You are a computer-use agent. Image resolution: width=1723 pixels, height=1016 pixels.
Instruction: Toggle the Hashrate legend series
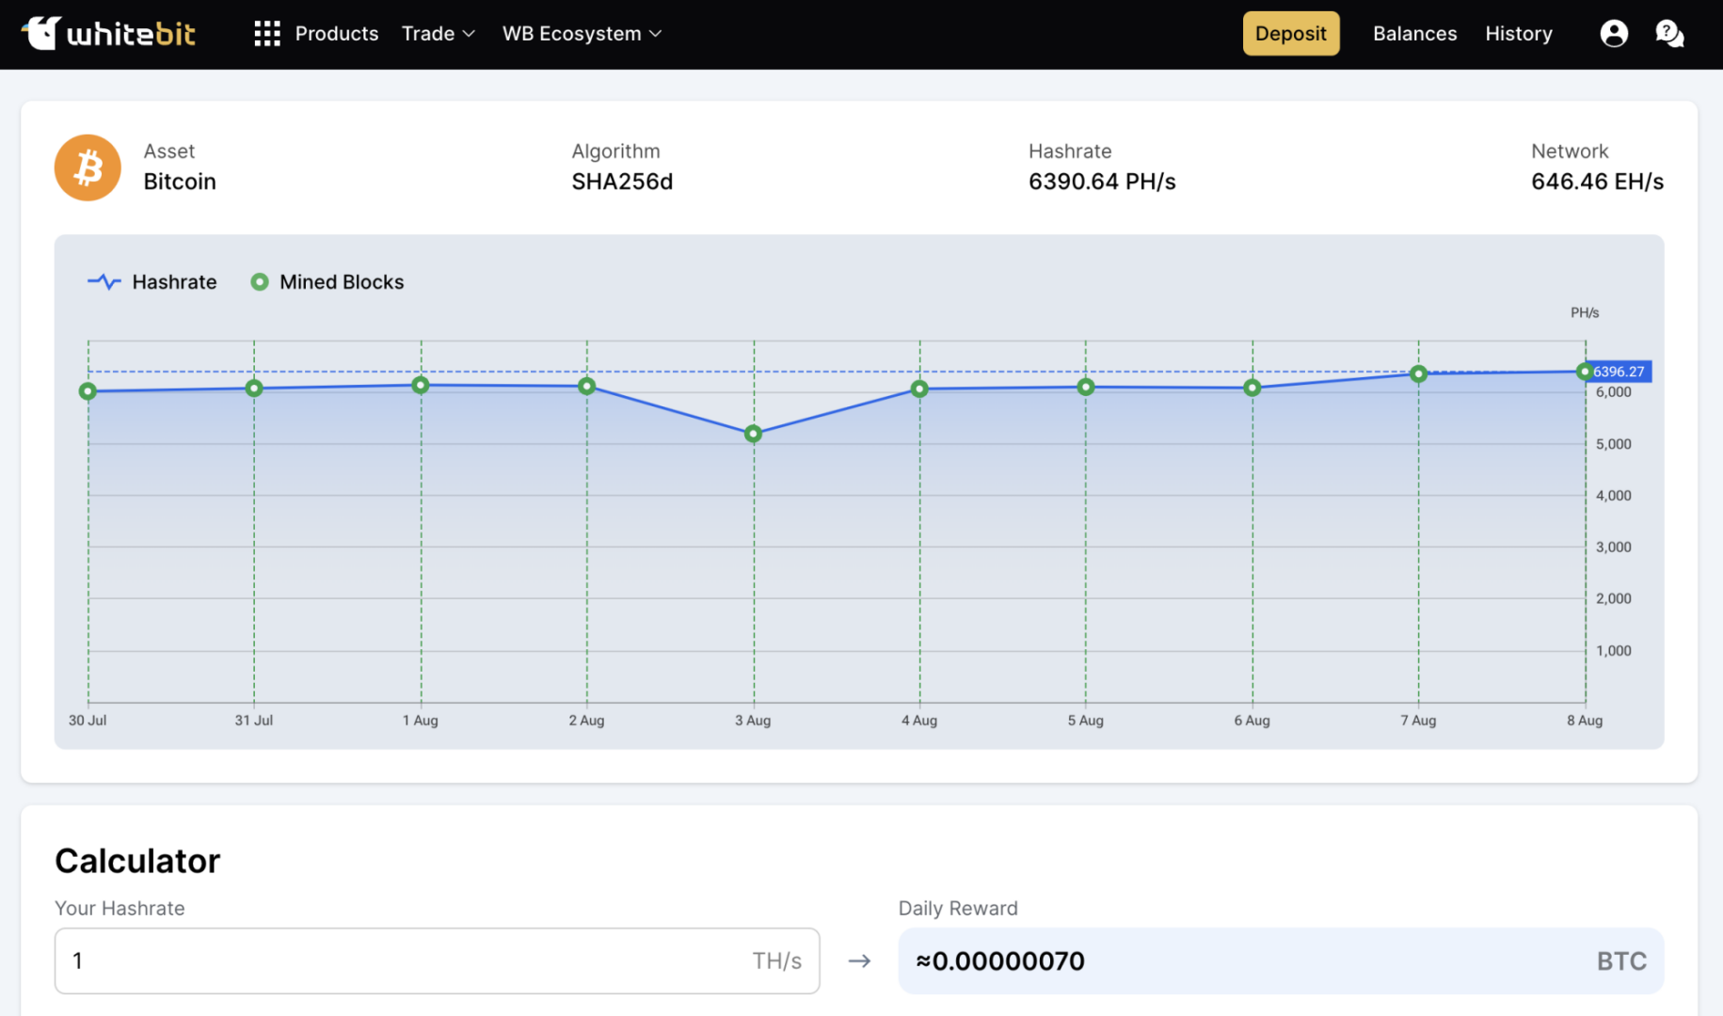(x=152, y=282)
